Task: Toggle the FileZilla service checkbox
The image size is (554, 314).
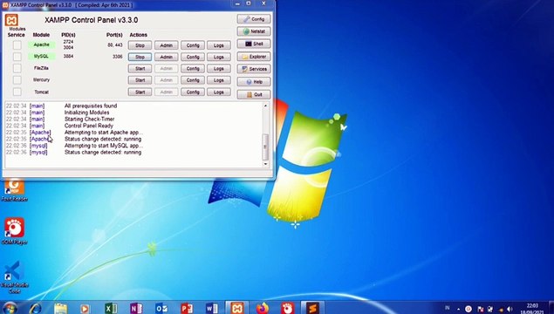Action: (x=17, y=68)
